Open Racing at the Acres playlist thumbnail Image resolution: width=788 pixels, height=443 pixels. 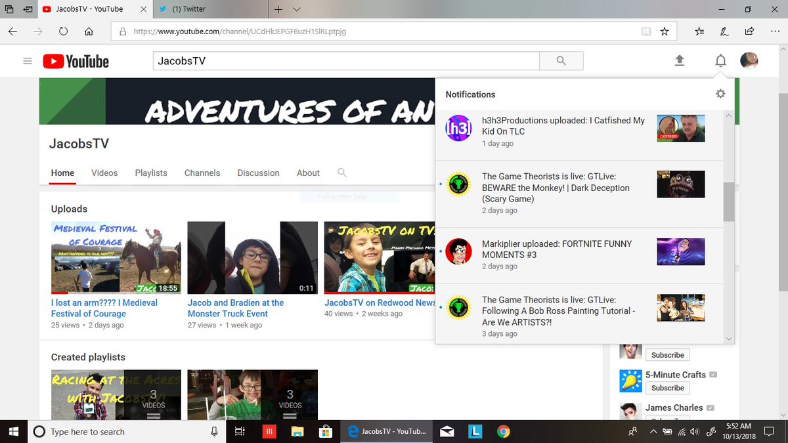click(116, 394)
